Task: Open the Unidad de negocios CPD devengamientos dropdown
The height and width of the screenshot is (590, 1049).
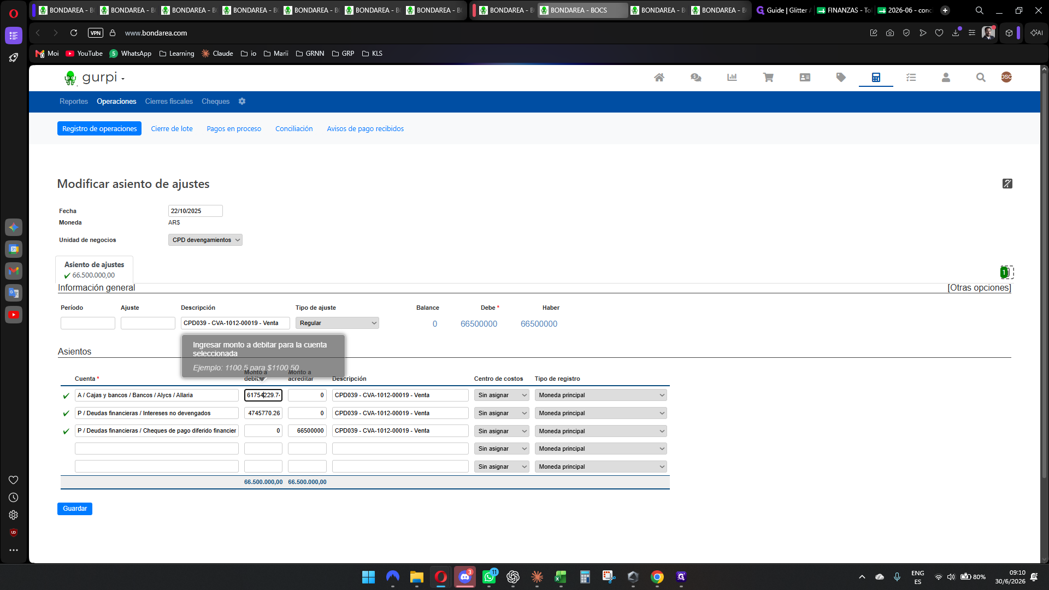Action: coord(205,240)
